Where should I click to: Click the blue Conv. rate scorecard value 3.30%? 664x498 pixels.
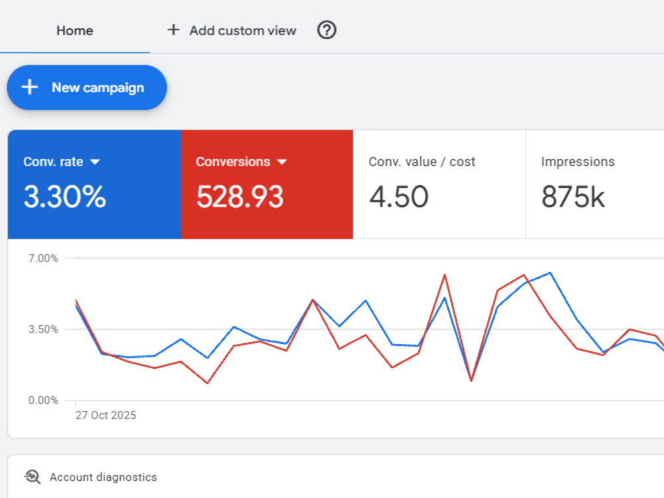pyautogui.click(x=65, y=197)
